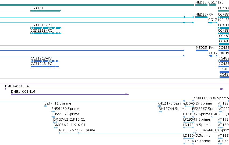This screenshot has height=145, width=229.
Task: Open the MED25-PA protein feature
Action: tap(202, 50)
